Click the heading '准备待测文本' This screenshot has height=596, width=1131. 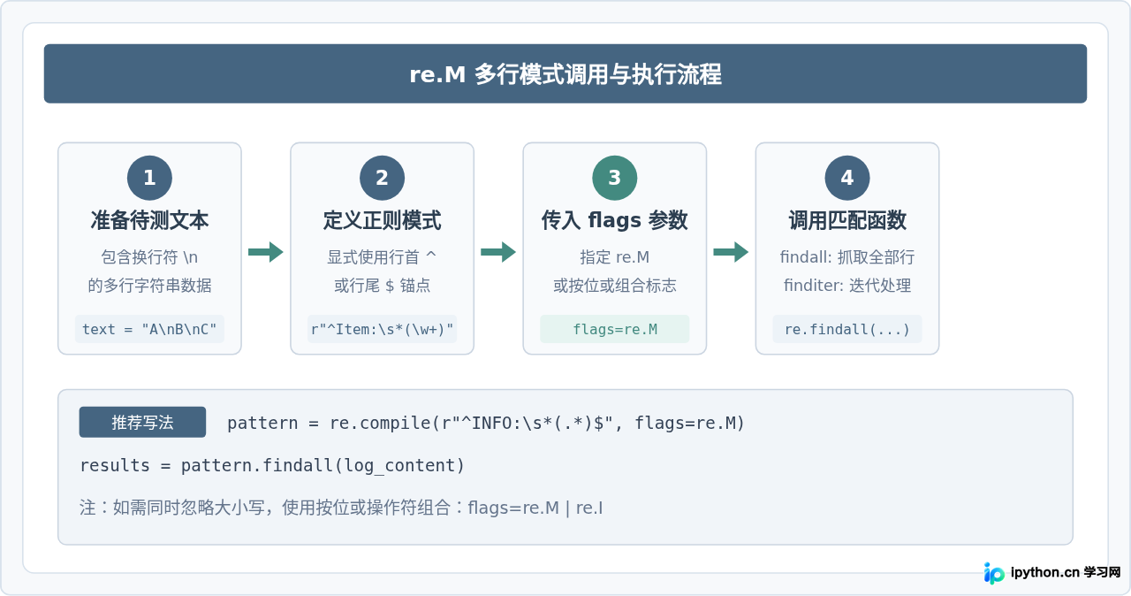pos(149,220)
